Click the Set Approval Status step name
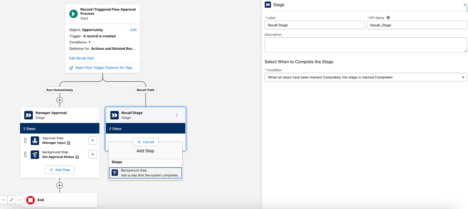 (58, 157)
